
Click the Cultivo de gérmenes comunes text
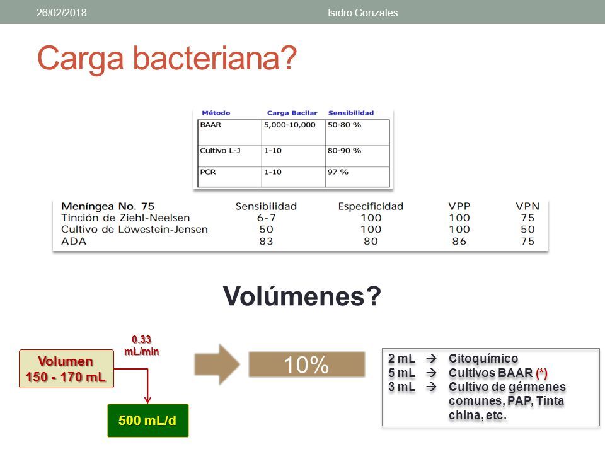point(507,393)
